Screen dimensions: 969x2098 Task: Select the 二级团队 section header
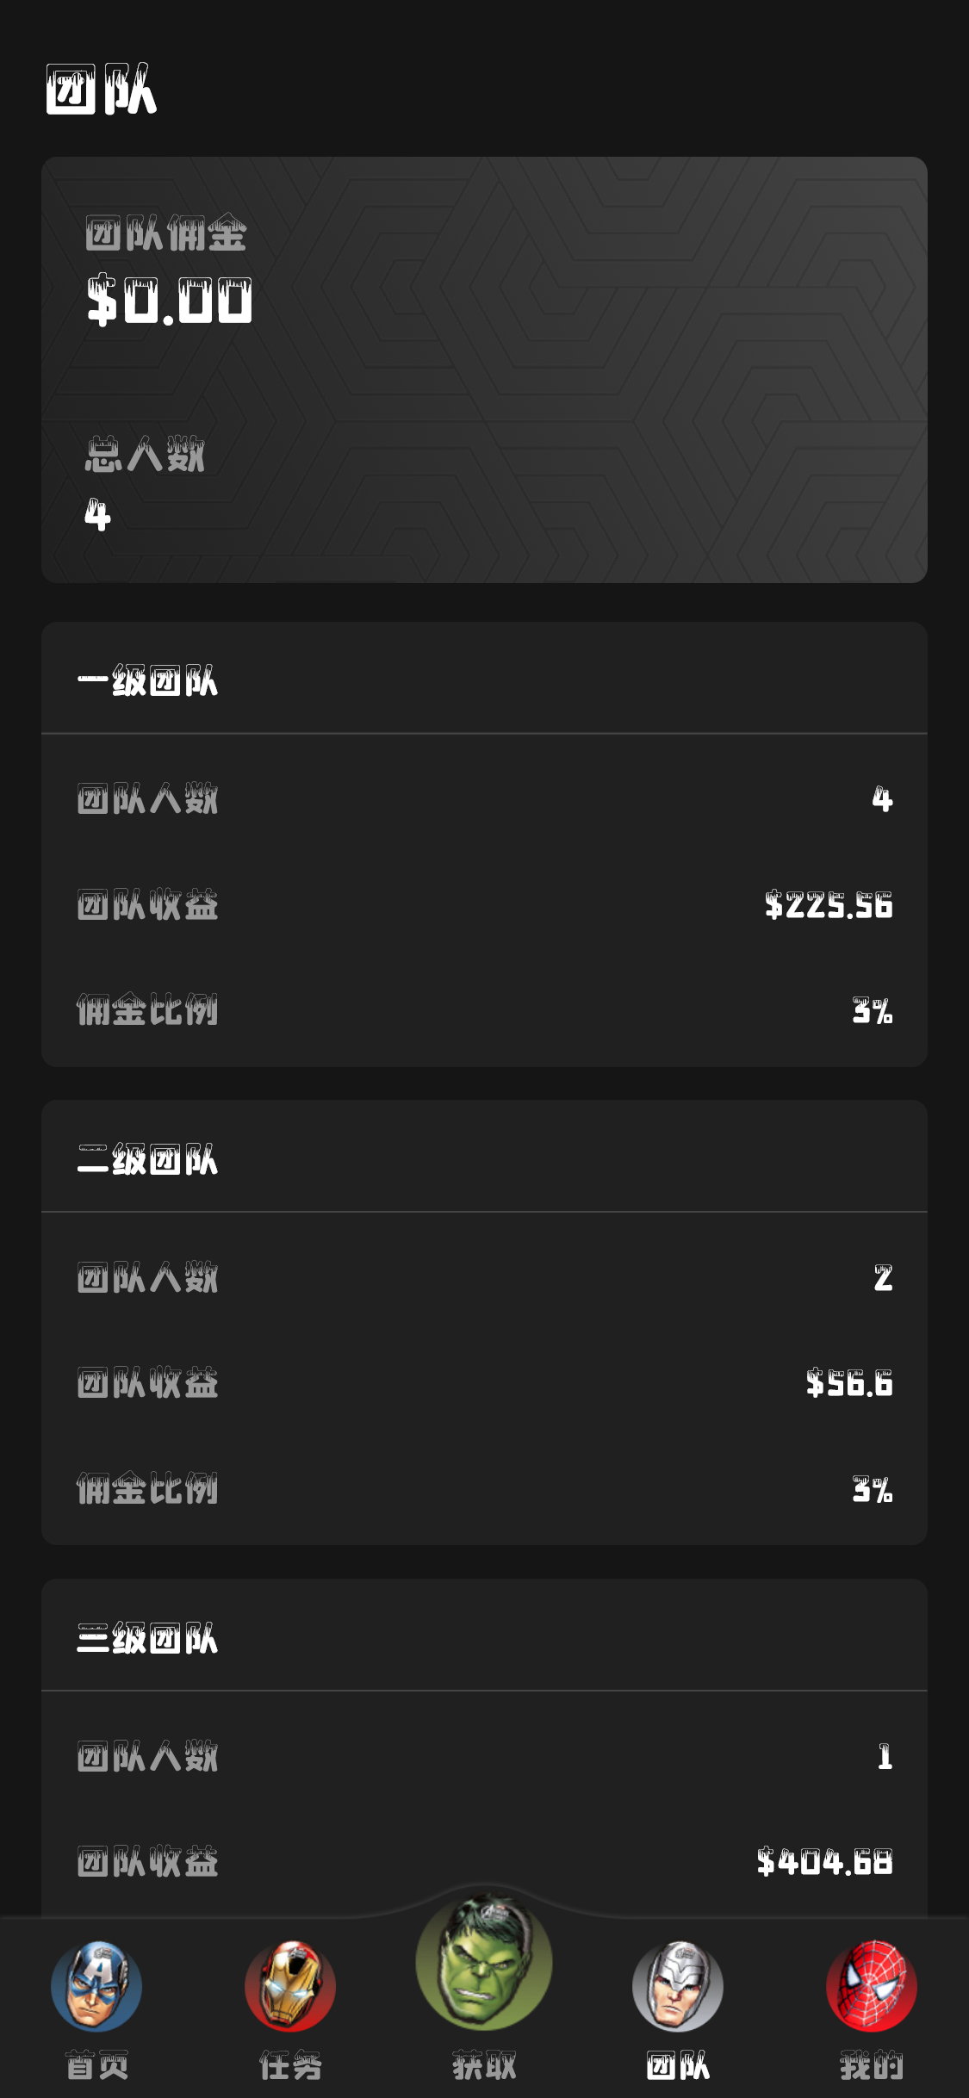147,1160
